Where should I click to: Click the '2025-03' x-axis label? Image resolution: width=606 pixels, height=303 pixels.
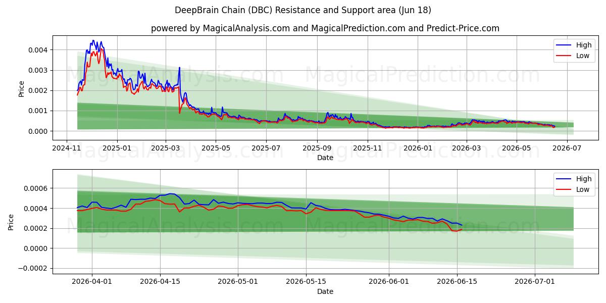(166, 148)
